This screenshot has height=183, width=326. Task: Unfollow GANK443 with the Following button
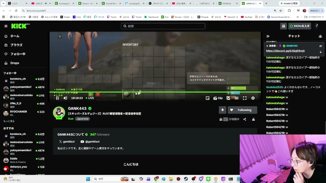[242, 110]
